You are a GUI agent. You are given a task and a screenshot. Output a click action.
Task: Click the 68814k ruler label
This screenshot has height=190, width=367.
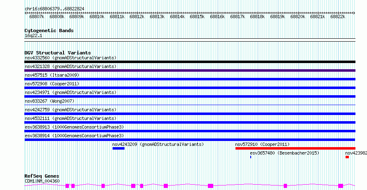177,16
